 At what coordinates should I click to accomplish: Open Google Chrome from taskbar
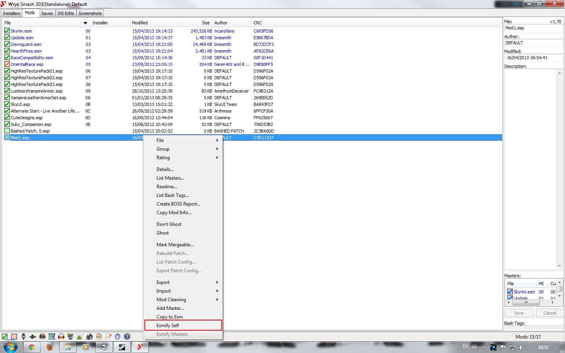coord(32,347)
